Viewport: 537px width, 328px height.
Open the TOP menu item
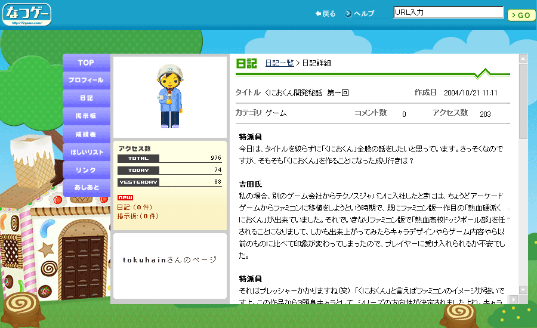[x=86, y=63]
